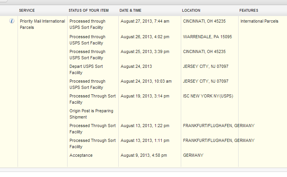The width and height of the screenshot is (287, 177).
Task: Click the Acceptance status entry
Action: 81,155
